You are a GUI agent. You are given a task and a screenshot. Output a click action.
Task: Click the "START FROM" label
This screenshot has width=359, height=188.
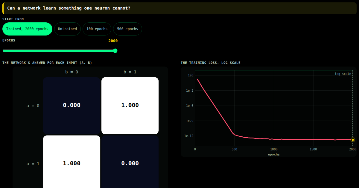pyautogui.click(x=13, y=19)
